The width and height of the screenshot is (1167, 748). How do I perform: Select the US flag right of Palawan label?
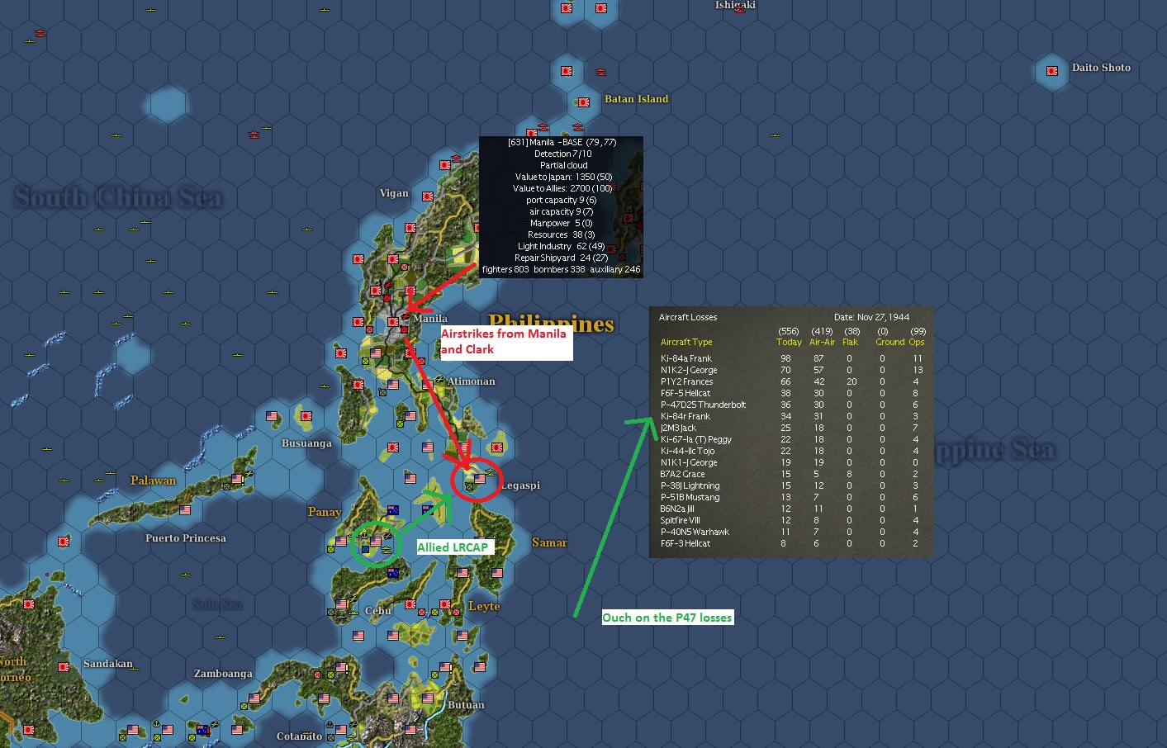[x=237, y=479]
